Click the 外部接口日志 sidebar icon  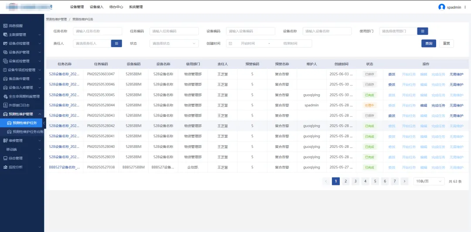pos(5,105)
